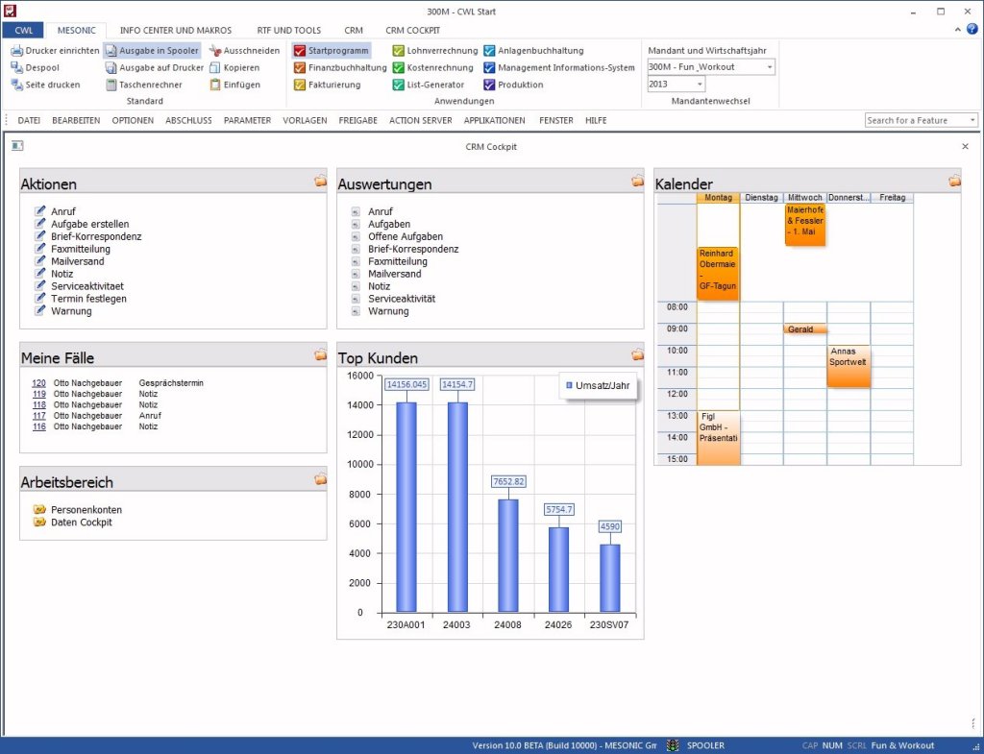Toggle the Lohnverrechnung application checkbox
Image resolution: width=984 pixels, height=754 pixels.
[399, 51]
